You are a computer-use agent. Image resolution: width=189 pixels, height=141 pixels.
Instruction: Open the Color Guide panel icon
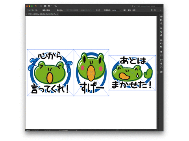point(161,20)
